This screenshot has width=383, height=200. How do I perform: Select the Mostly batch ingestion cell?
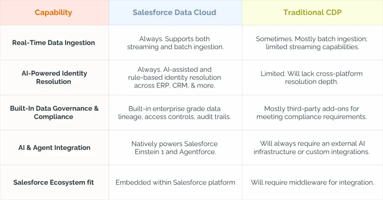click(x=312, y=43)
